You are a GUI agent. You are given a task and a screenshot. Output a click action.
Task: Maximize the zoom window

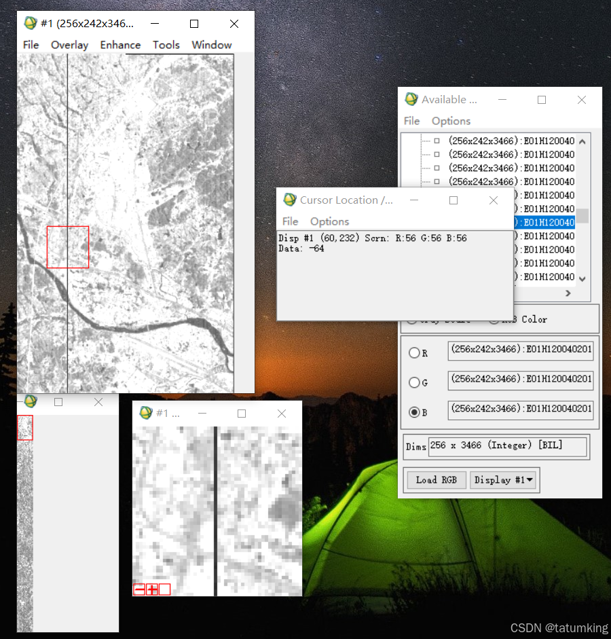click(x=242, y=414)
